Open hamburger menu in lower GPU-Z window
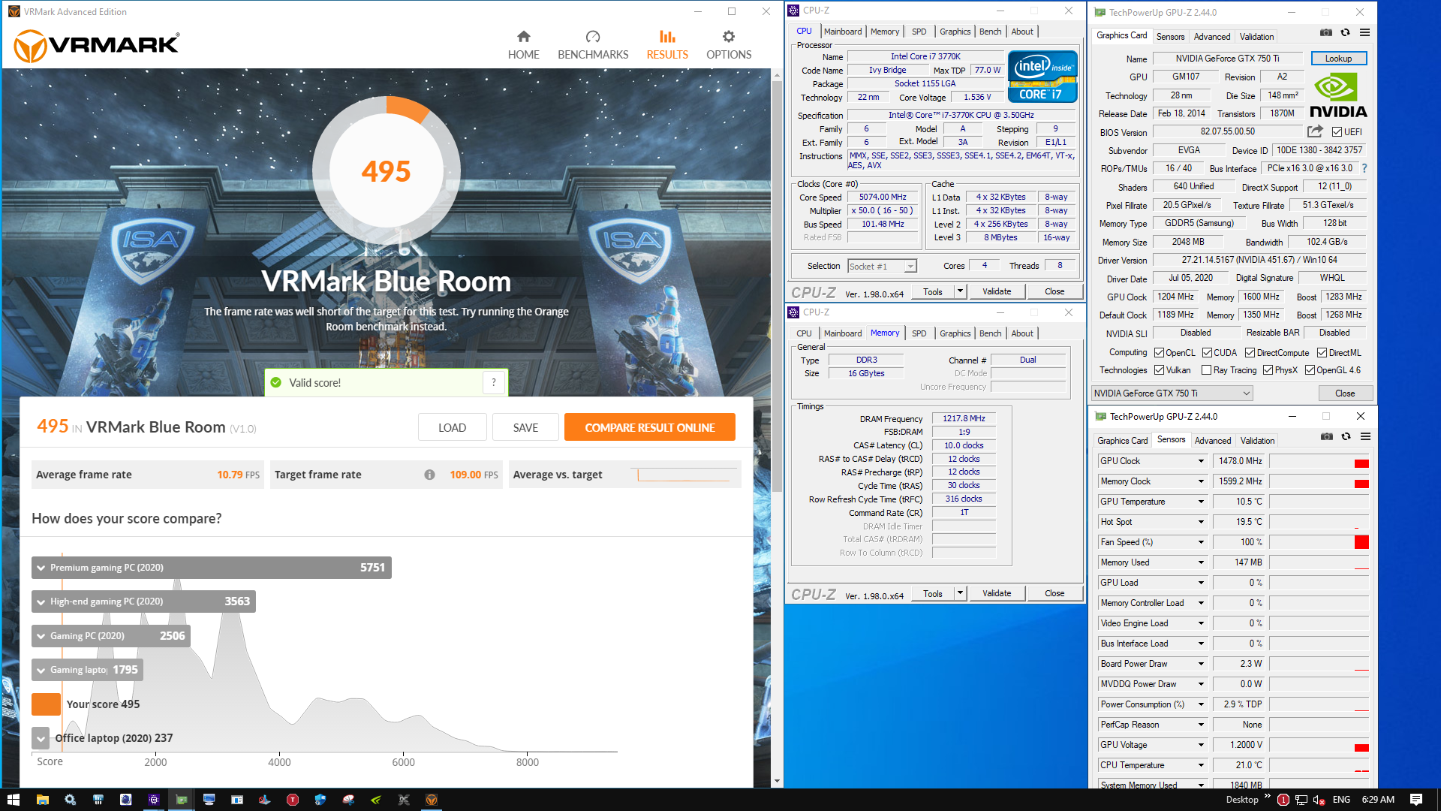 tap(1365, 436)
